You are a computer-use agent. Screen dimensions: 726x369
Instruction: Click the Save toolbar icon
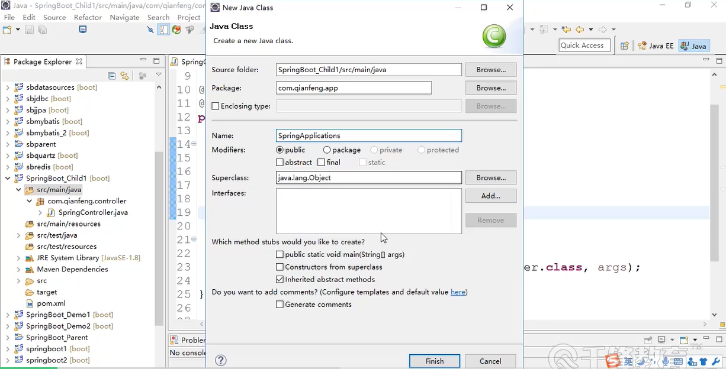(29, 30)
